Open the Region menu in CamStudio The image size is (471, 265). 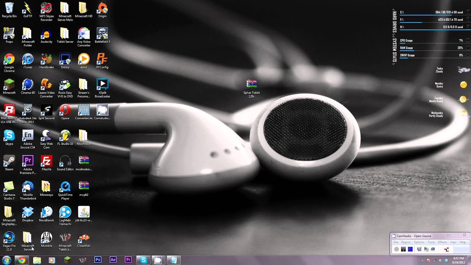pyautogui.click(x=406, y=242)
